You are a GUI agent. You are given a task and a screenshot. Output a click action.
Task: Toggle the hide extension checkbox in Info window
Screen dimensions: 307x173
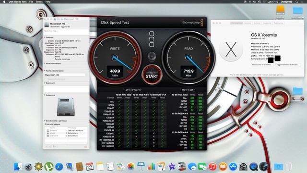[x=46, y=79]
